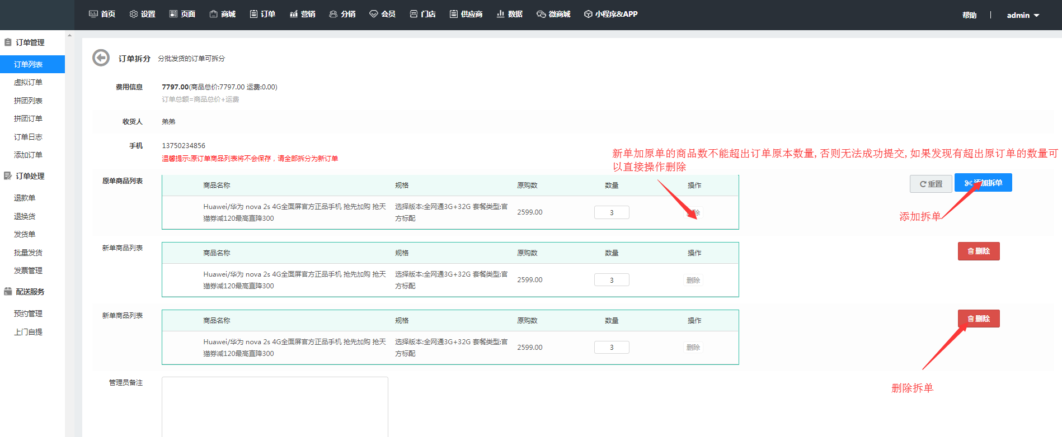Delete the first new split order
Viewport: 1062px width, 437px height.
click(978, 251)
